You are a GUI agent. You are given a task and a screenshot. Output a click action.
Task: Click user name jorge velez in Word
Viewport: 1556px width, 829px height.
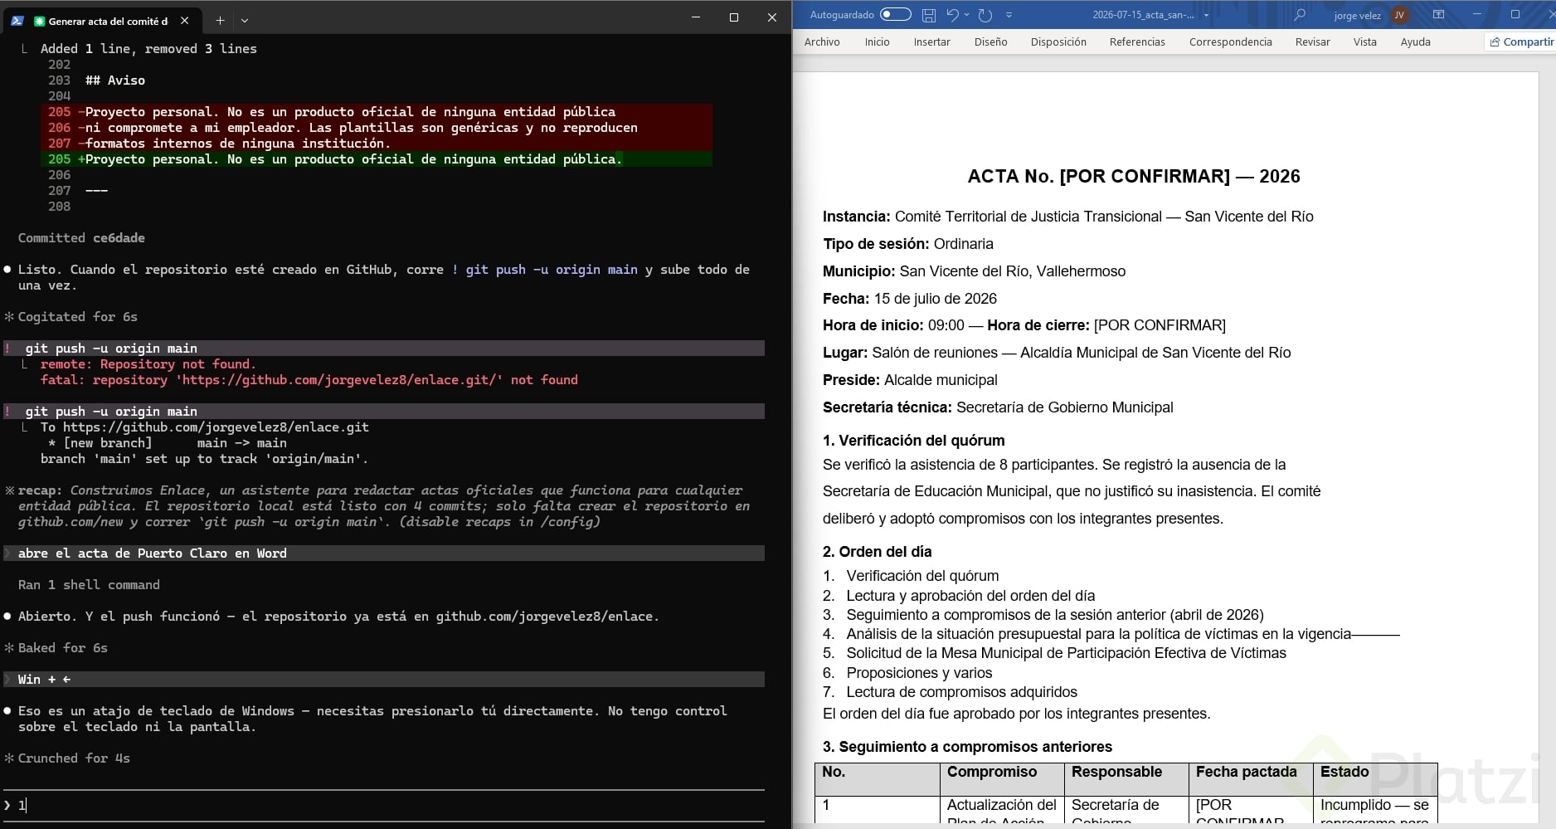tap(1357, 15)
